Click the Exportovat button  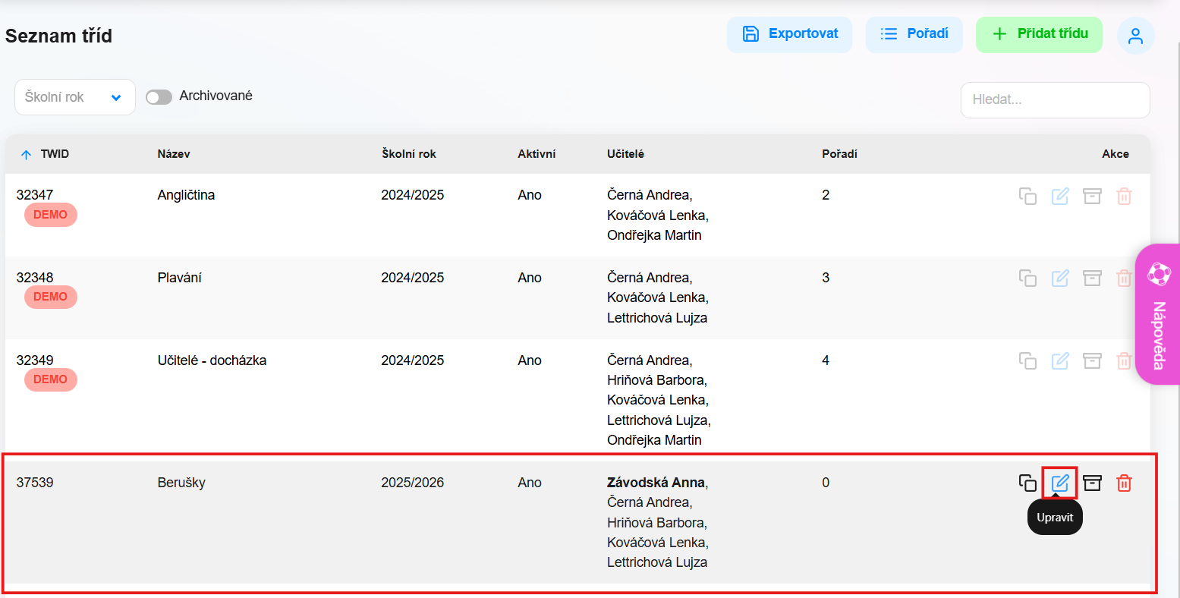tap(789, 34)
